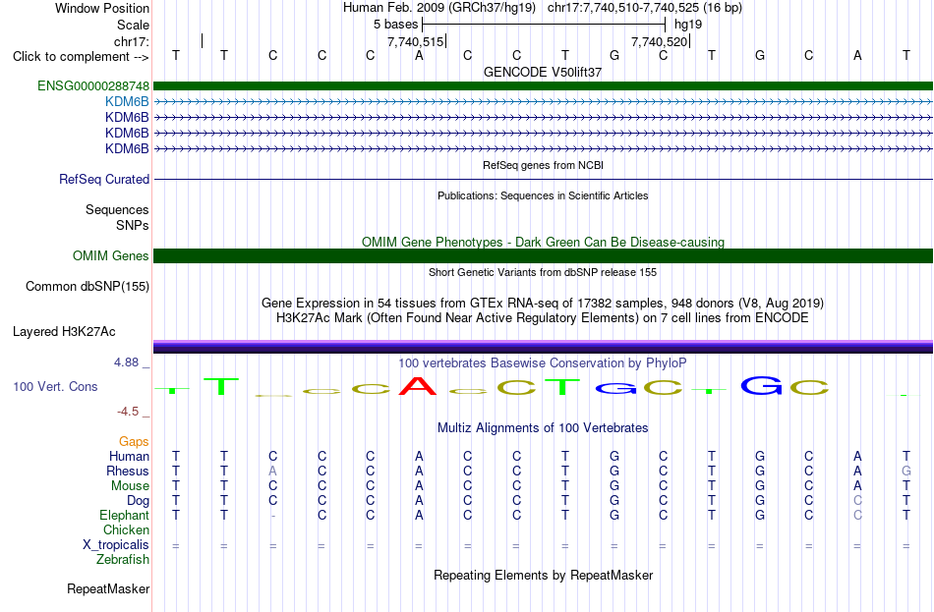Click the 4.88 PhyloP upper limit value

[126, 362]
